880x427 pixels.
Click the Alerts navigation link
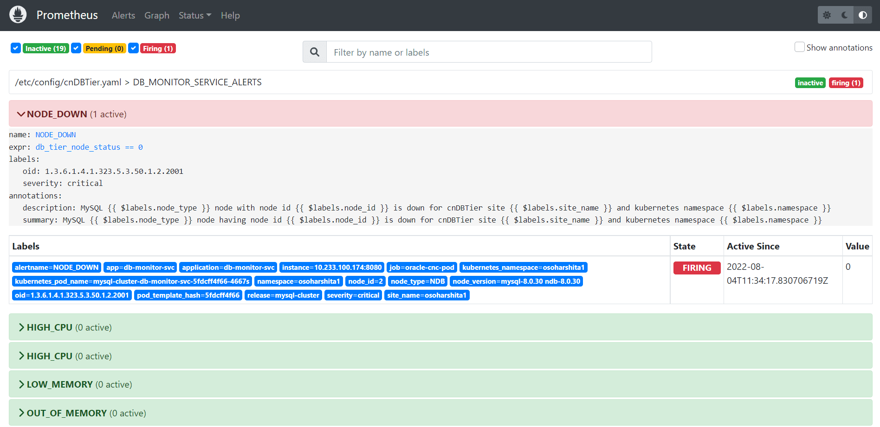tap(123, 15)
